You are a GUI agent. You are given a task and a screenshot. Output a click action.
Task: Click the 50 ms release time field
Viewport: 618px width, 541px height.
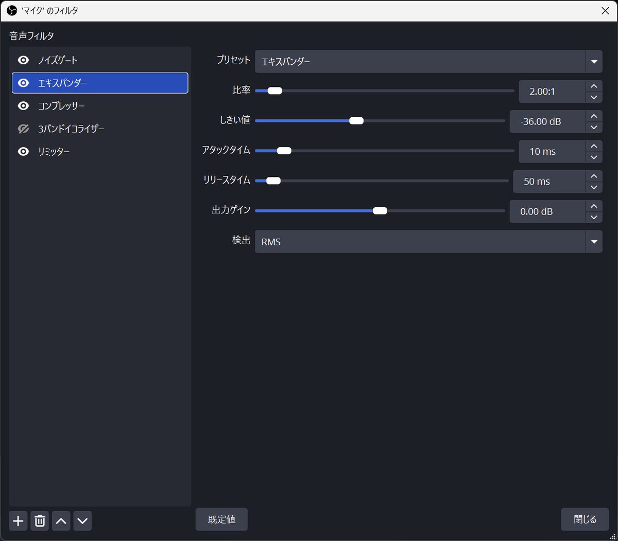click(550, 182)
